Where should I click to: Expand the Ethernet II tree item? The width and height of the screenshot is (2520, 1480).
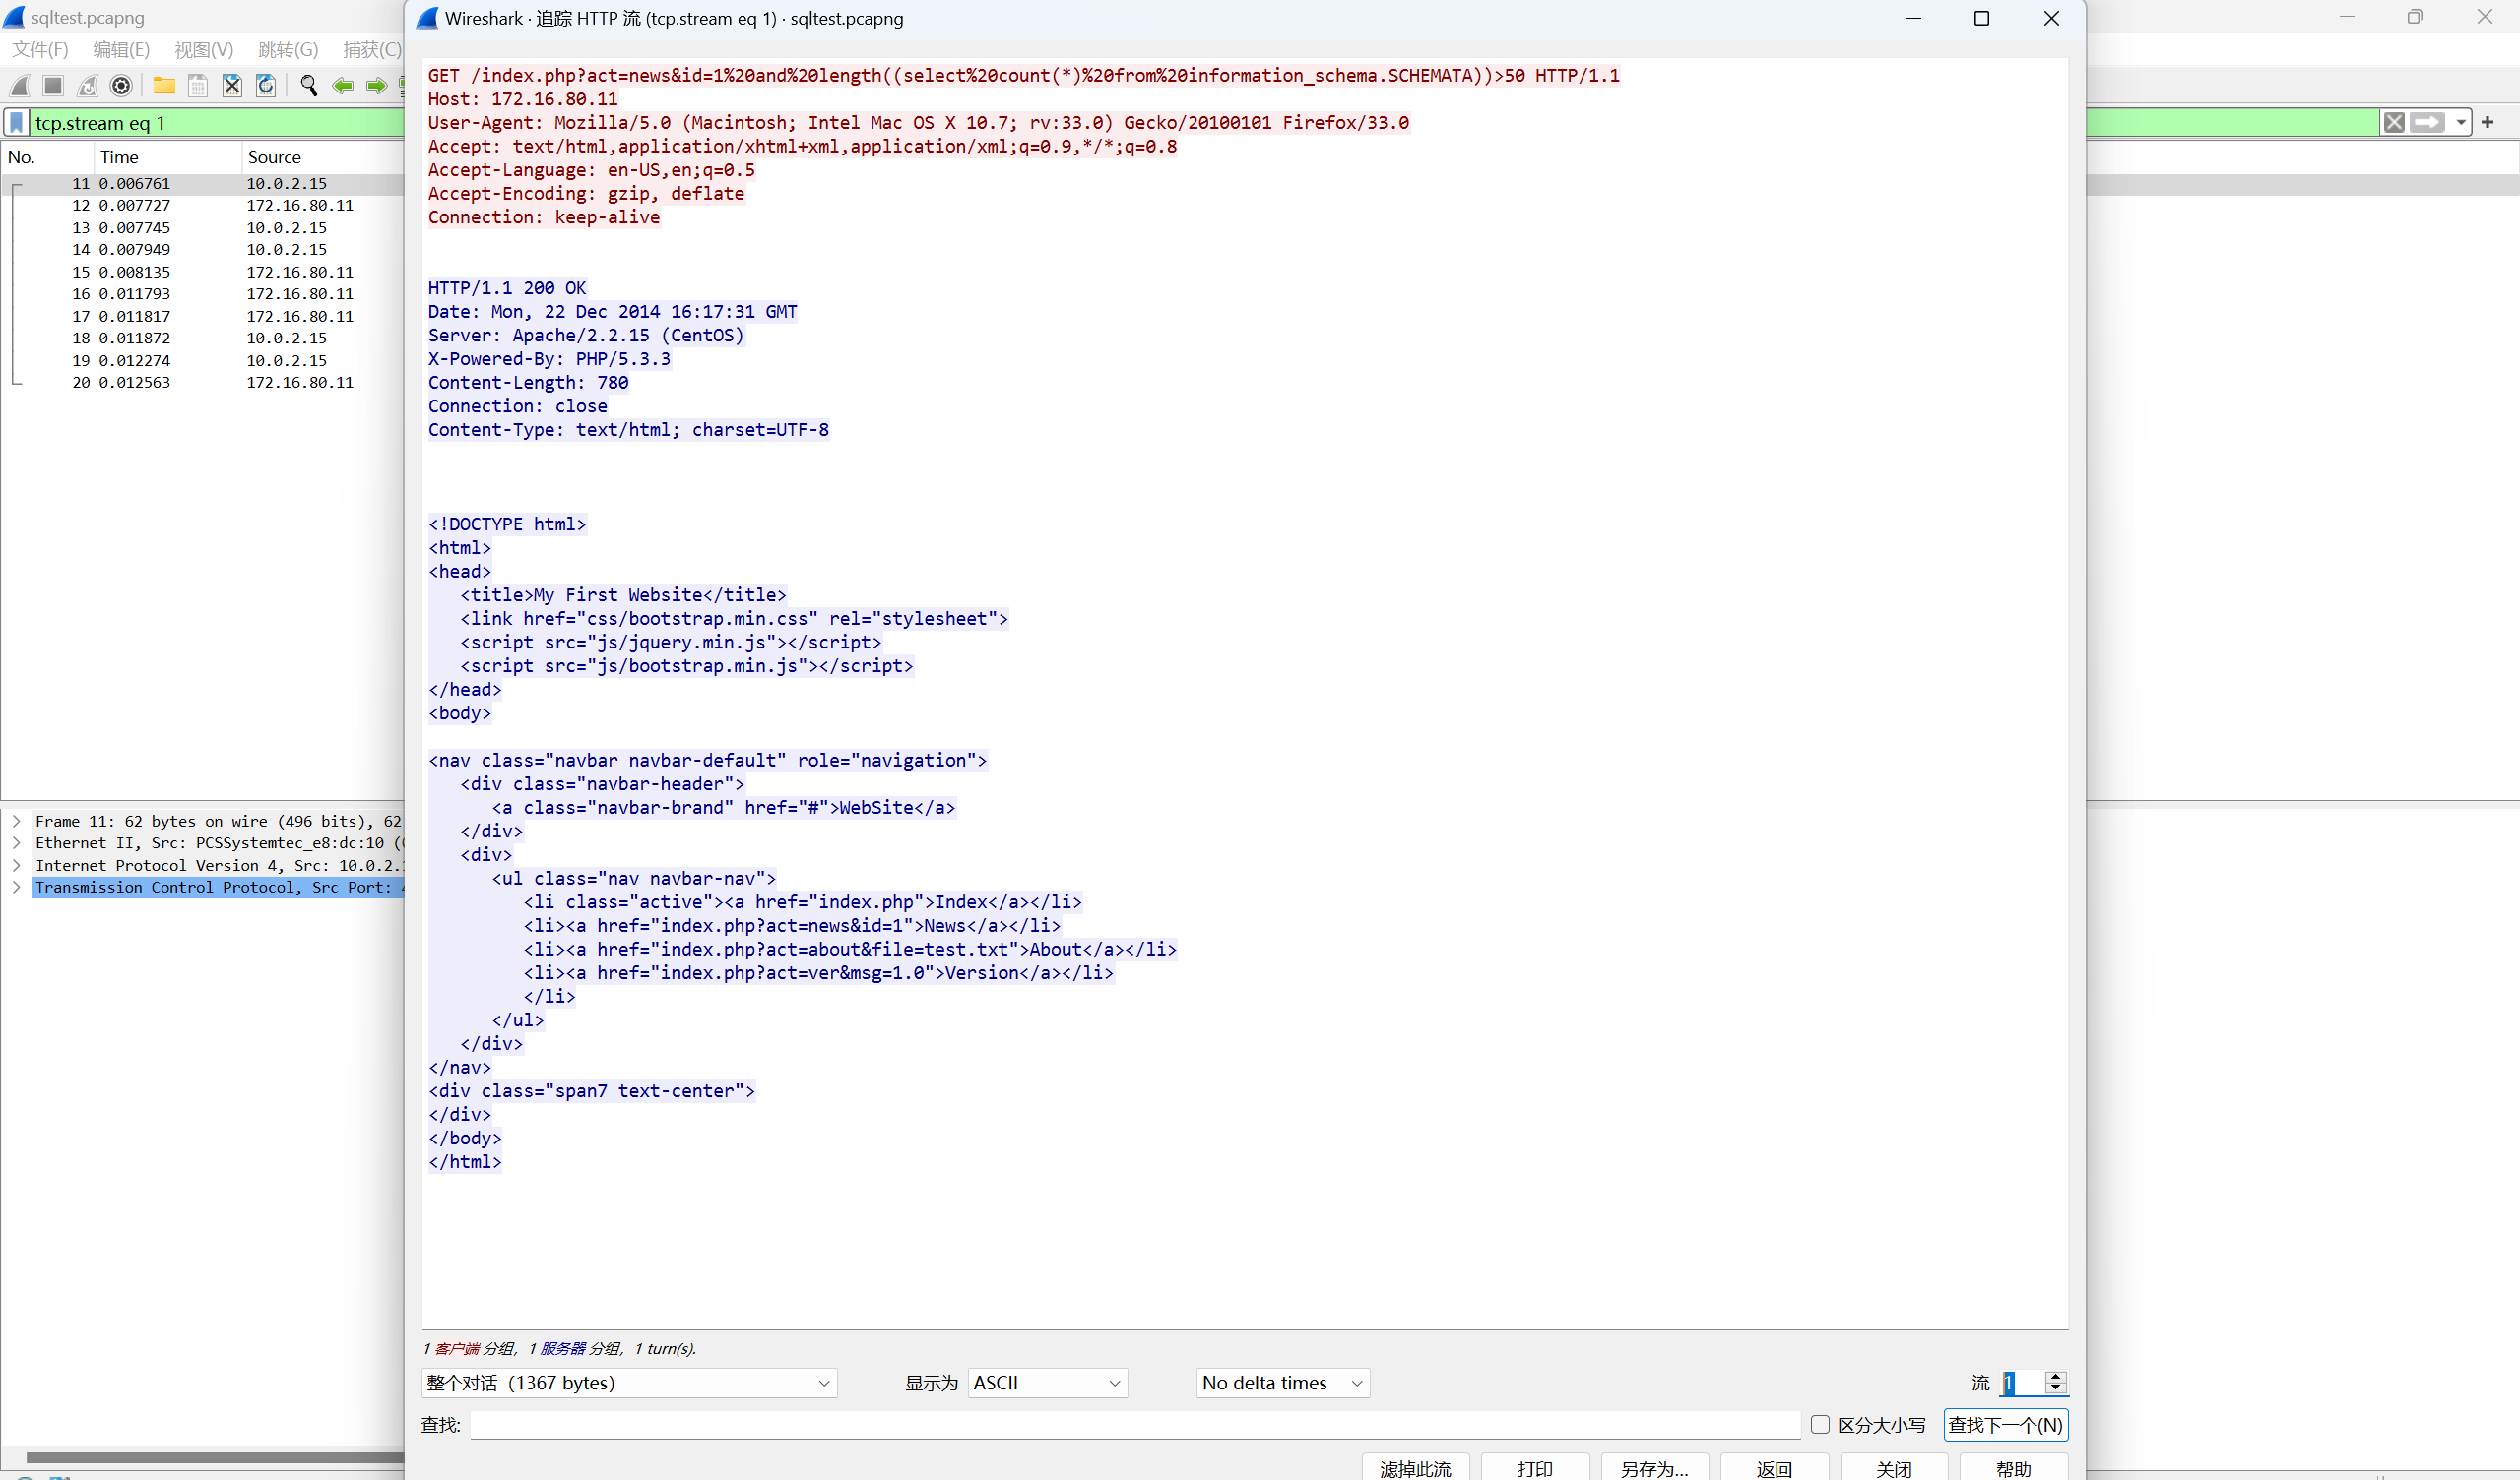coord(16,843)
